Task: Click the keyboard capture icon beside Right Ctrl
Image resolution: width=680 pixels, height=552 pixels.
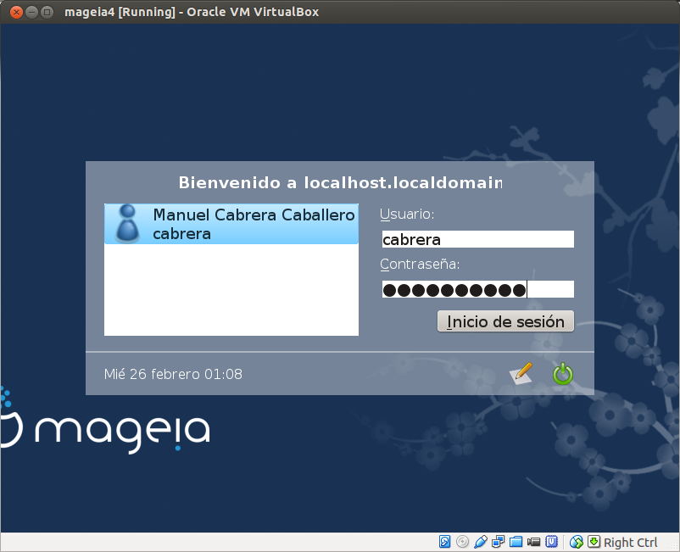Action: pyautogui.click(x=593, y=541)
